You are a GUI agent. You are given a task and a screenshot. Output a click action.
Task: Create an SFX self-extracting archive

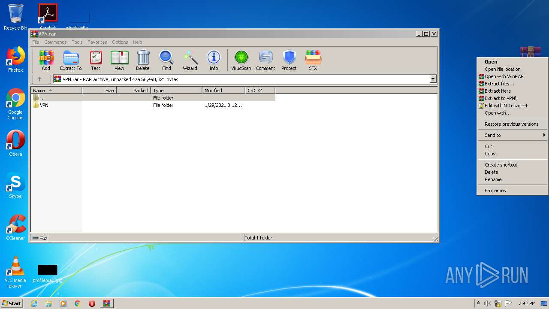pos(313,60)
